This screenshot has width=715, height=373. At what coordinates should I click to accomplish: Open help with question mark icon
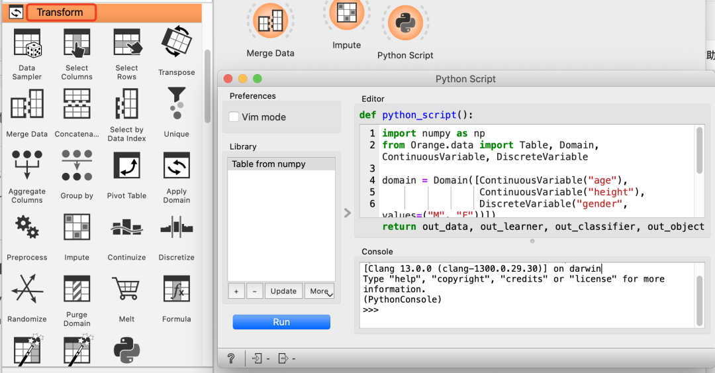[x=231, y=358]
